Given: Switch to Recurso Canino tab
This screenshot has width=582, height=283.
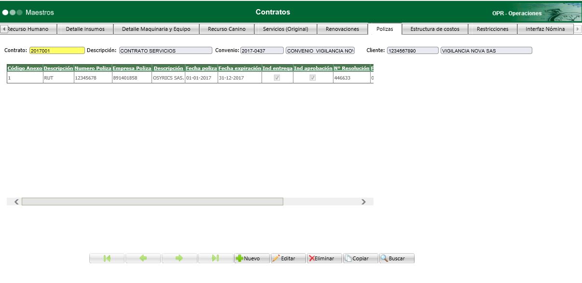Looking at the screenshot, I should click(227, 29).
